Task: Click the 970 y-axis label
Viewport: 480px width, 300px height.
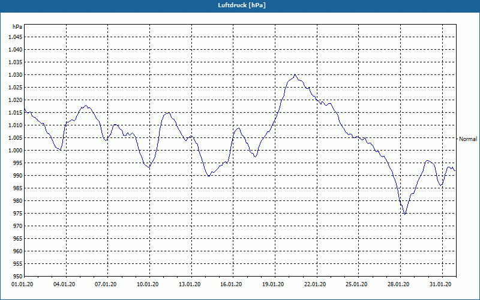Action: pos(18,226)
